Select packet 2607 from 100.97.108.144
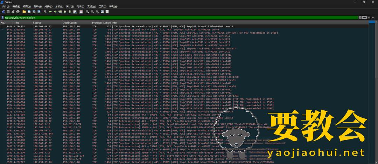The height and width of the screenshot is (164, 378). (184, 134)
